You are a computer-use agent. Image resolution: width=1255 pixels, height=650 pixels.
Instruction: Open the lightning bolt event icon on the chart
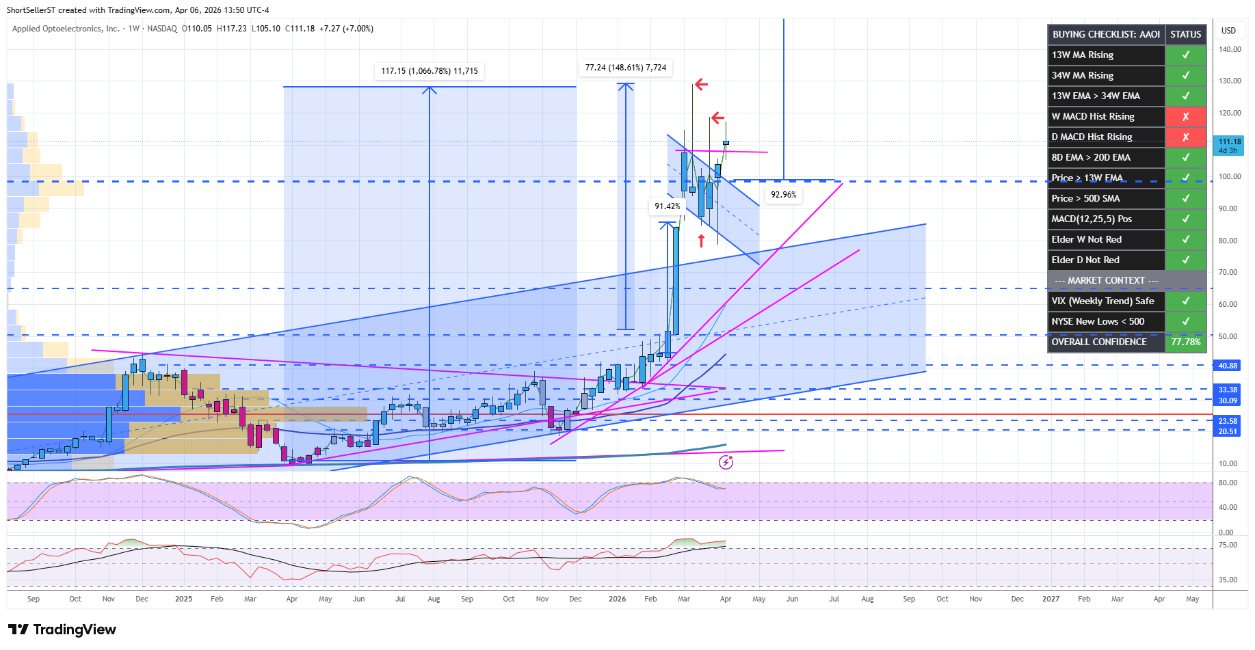(x=726, y=463)
